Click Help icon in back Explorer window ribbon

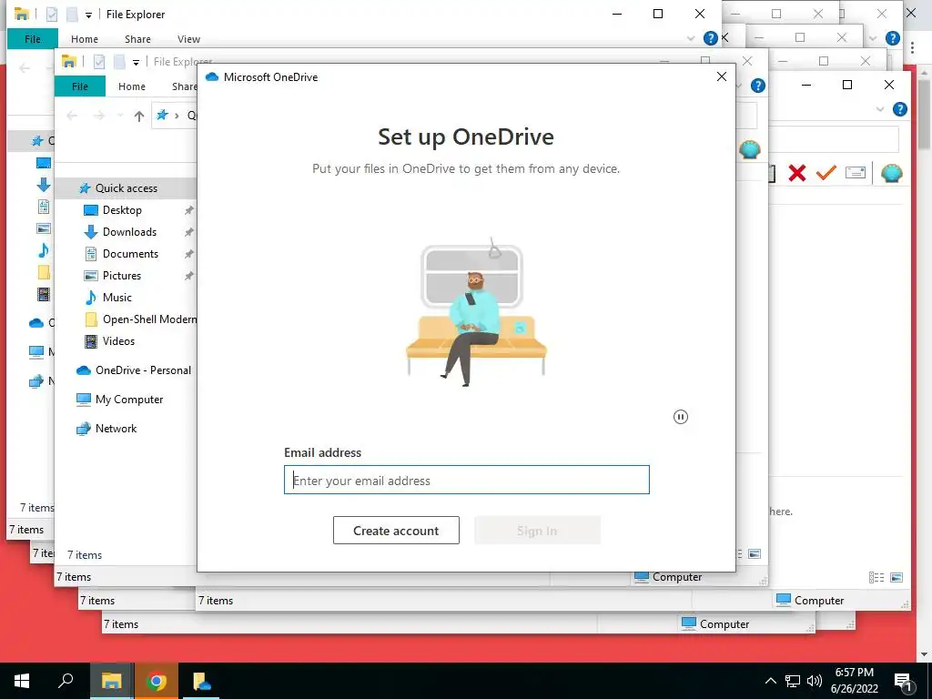tap(710, 38)
